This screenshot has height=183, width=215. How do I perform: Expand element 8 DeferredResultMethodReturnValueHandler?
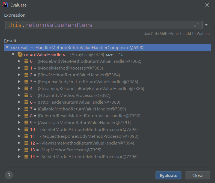tap(19, 116)
